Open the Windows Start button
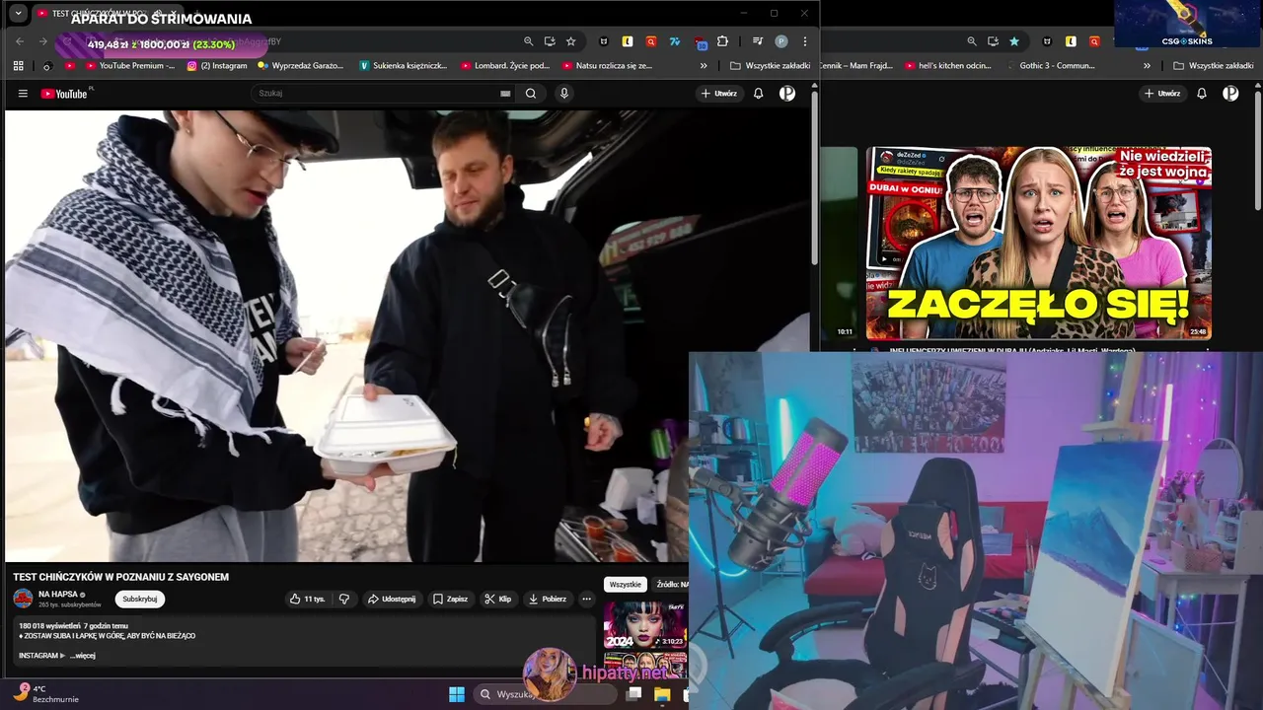 tap(457, 694)
